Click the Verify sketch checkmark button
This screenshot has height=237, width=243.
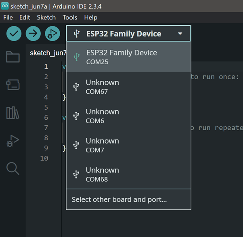(x=14, y=34)
